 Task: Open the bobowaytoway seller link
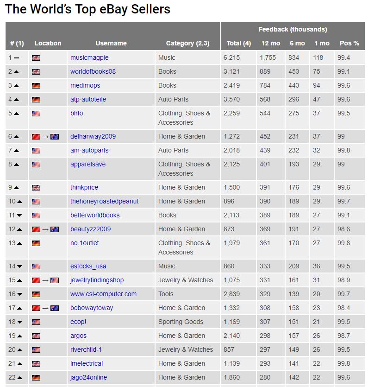[92, 308]
